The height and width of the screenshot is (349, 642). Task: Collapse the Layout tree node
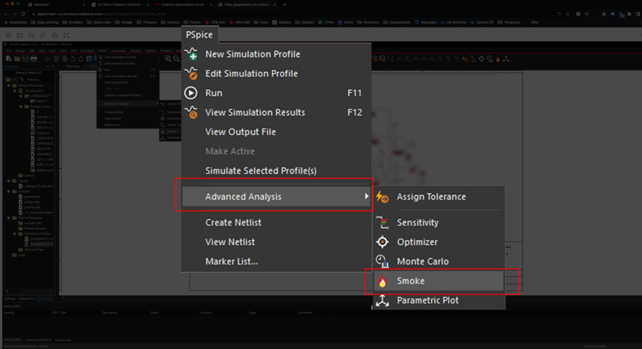click(x=9, y=180)
